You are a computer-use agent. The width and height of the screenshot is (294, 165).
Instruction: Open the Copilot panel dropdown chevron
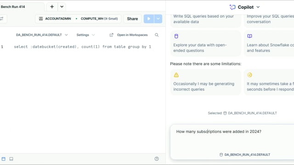click(x=258, y=7)
